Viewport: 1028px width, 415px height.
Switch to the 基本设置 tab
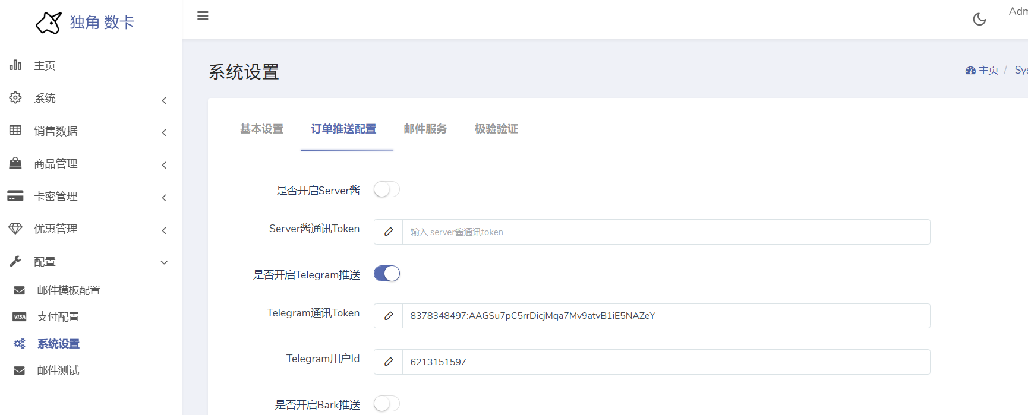pos(261,129)
